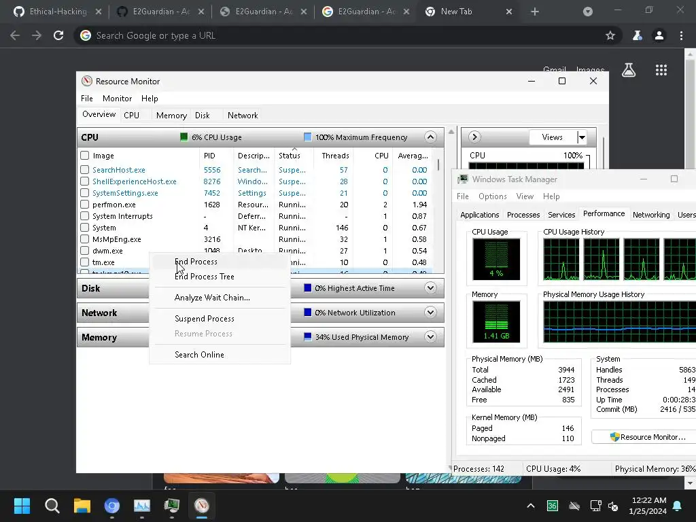The image size is (696, 522).
Task: Open taskbar Search magnifier
Action: pyautogui.click(x=52, y=506)
